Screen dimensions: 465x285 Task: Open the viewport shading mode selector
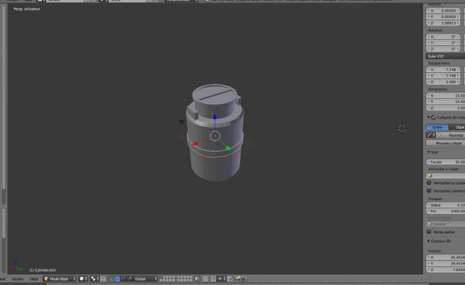pos(84,279)
